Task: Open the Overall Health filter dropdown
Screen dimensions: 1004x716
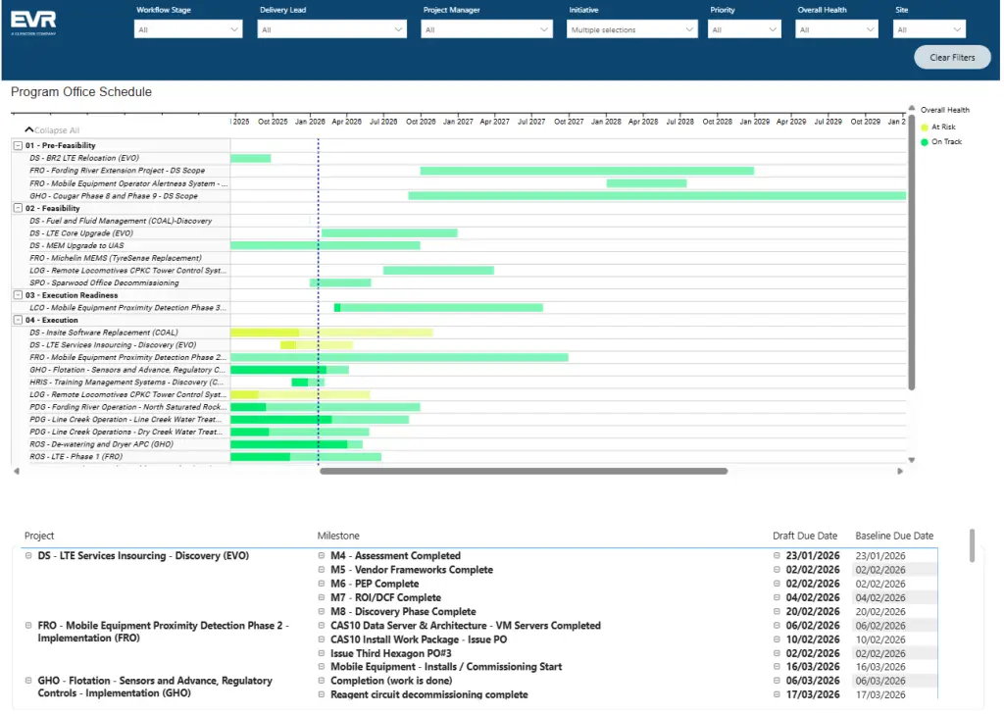Action: [836, 30]
